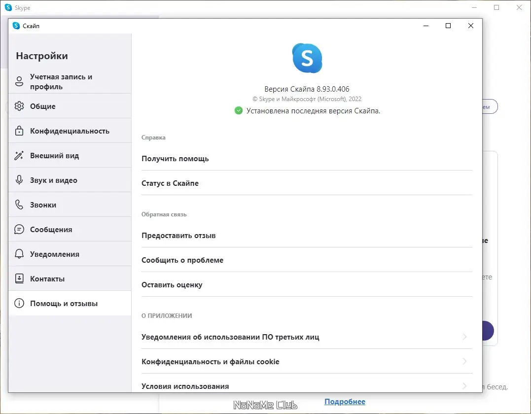Click the bell icon for Уведомления
The height and width of the screenshot is (414, 531).
(19, 254)
